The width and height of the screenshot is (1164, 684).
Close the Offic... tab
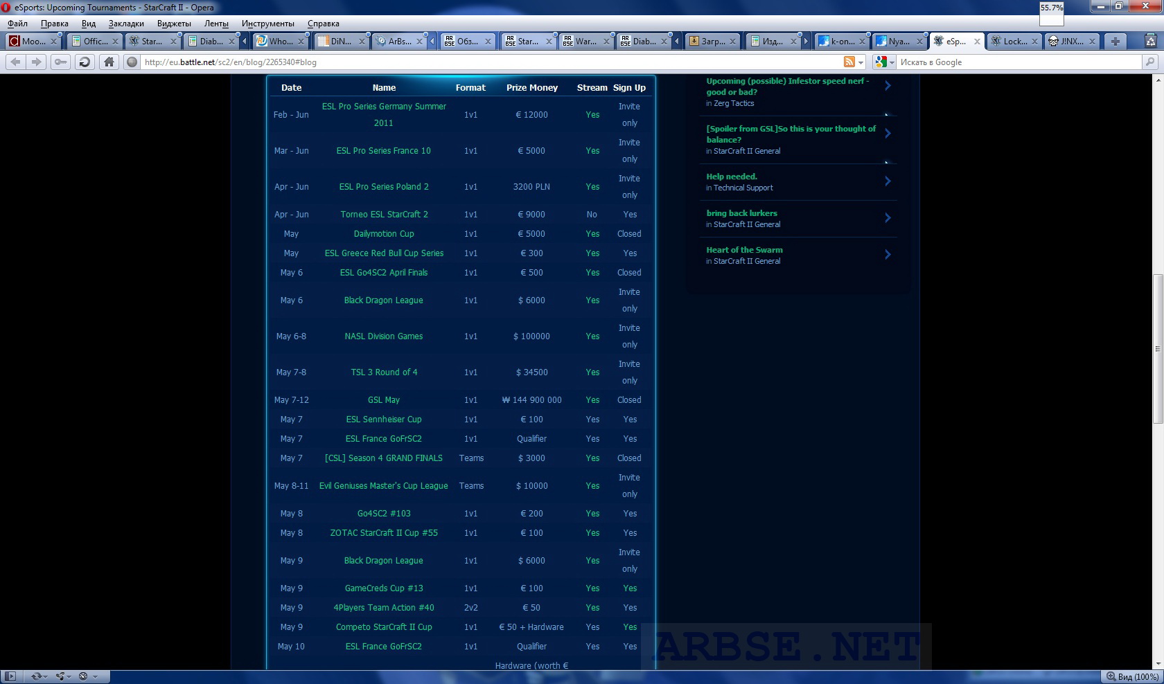[x=115, y=42]
